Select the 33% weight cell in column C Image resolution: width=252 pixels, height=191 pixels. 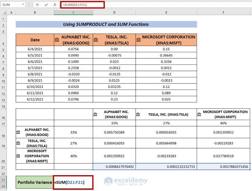[x=73, y=132]
